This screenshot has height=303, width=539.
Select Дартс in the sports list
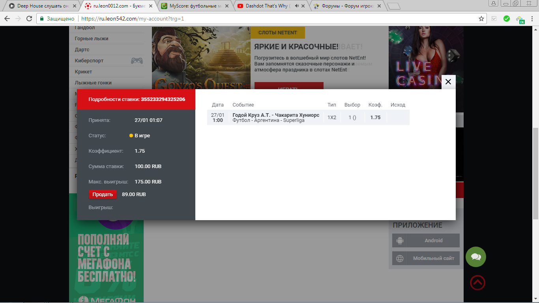[x=82, y=50]
